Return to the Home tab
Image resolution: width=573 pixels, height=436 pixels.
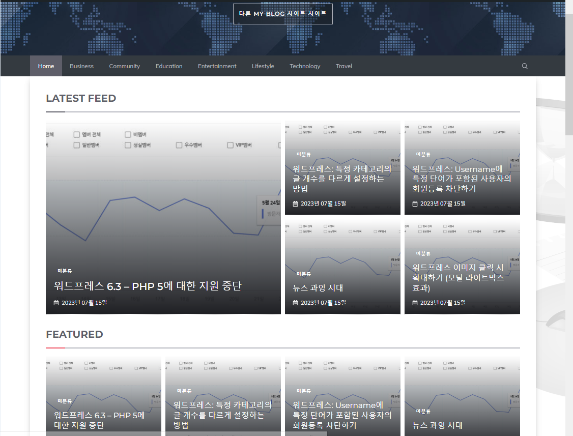pos(46,66)
